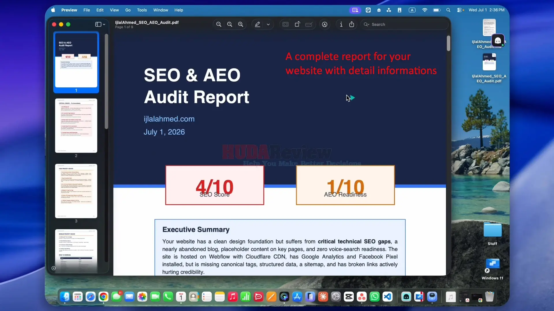Click the 4/10 SEO Score box
Viewport: 554px width, 311px height.
(214, 185)
